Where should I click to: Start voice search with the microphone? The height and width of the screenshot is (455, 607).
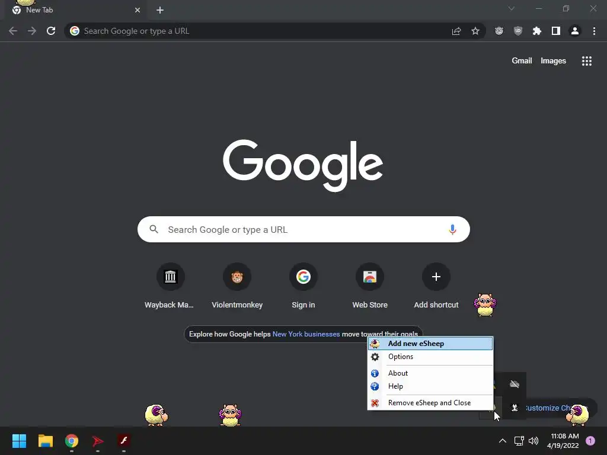(452, 229)
